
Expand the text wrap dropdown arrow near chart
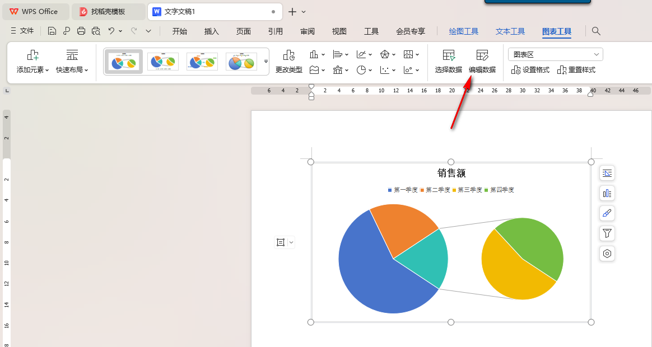(x=291, y=242)
